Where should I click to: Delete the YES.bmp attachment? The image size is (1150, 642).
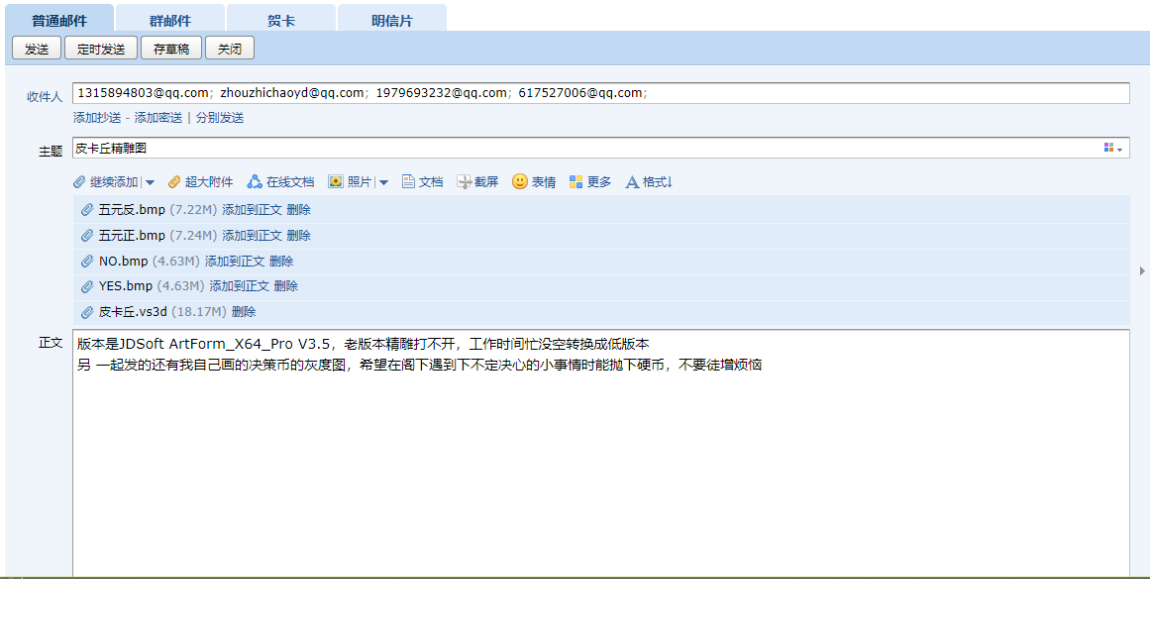tap(285, 286)
